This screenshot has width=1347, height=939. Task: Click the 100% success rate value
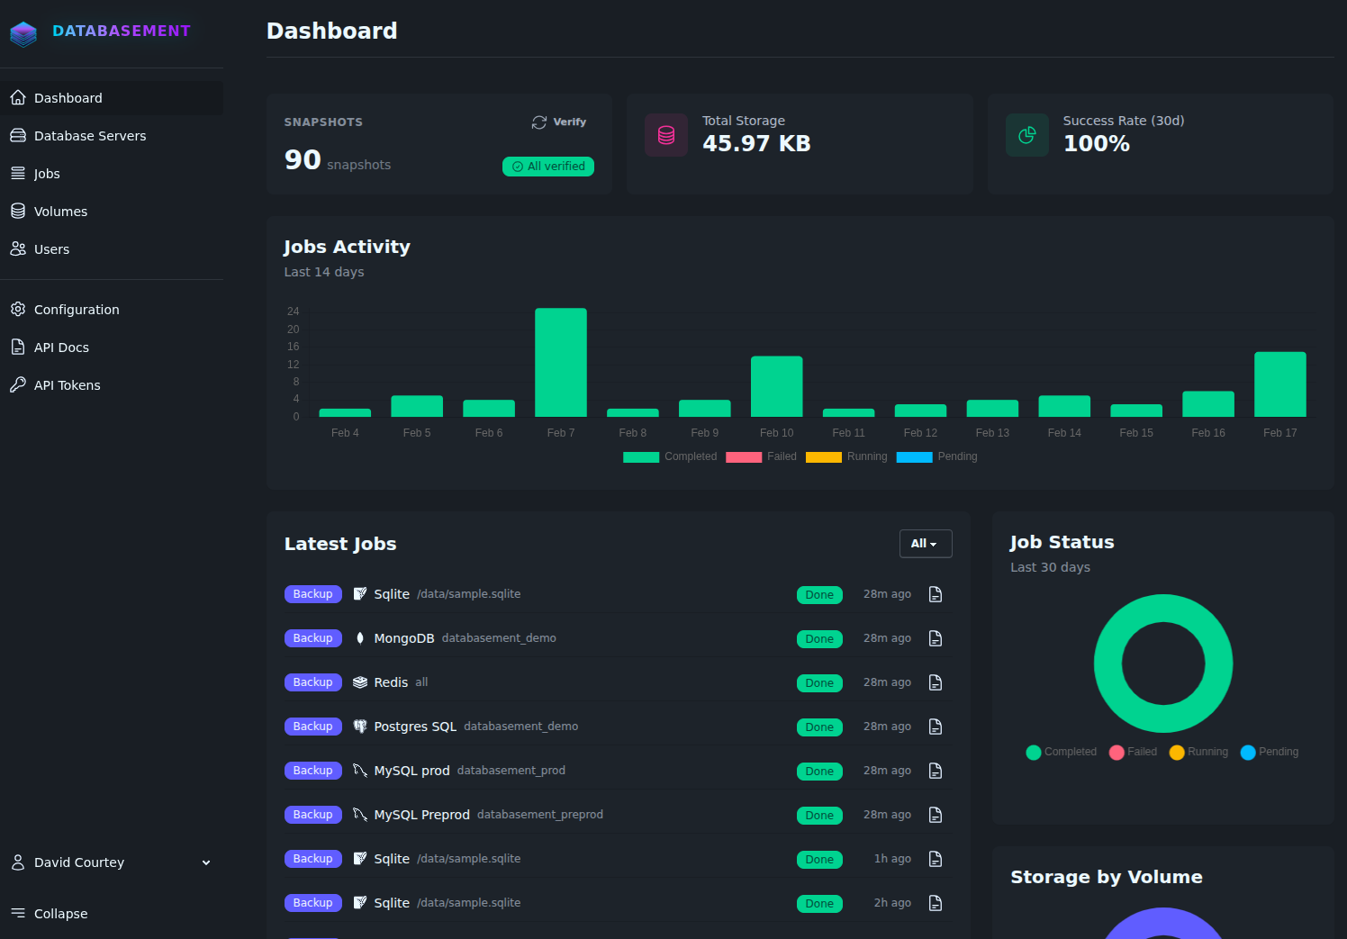(x=1097, y=143)
